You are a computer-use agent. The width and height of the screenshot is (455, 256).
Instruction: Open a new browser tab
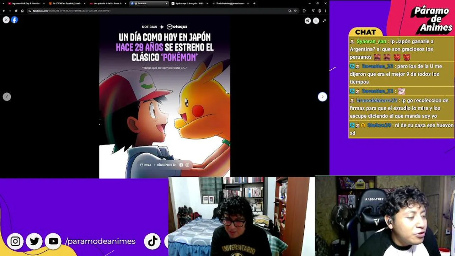click(x=254, y=4)
